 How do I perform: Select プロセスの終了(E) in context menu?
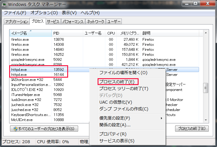pyautogui.click(x=117, y=81)
